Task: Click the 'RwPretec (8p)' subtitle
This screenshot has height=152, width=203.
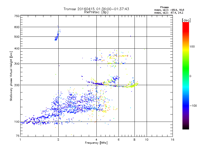Action: [96, 12]
